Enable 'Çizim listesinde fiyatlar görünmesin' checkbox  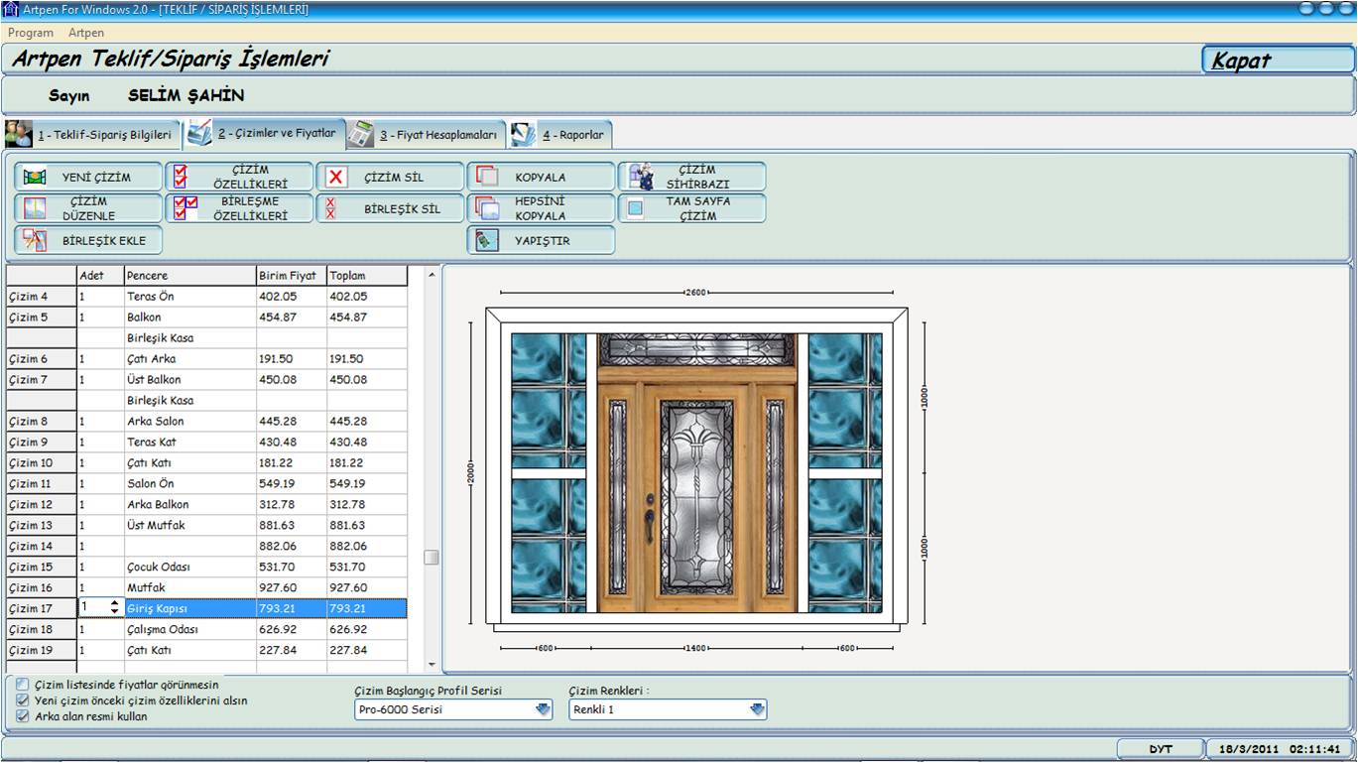pos(23,685)
